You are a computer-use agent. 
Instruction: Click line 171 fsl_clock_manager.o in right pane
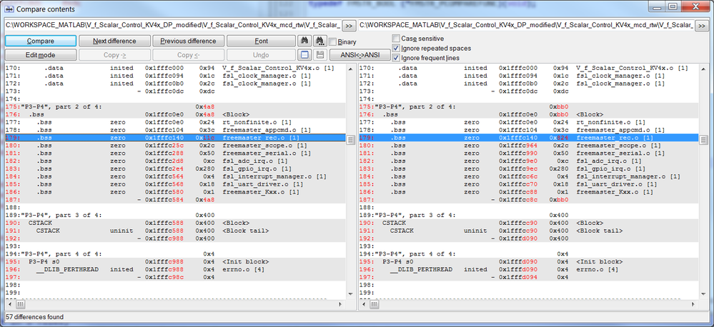click(529, 76)
